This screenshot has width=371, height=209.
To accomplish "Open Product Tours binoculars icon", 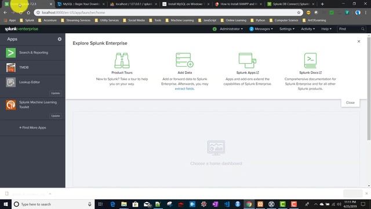I will point(122,60).
